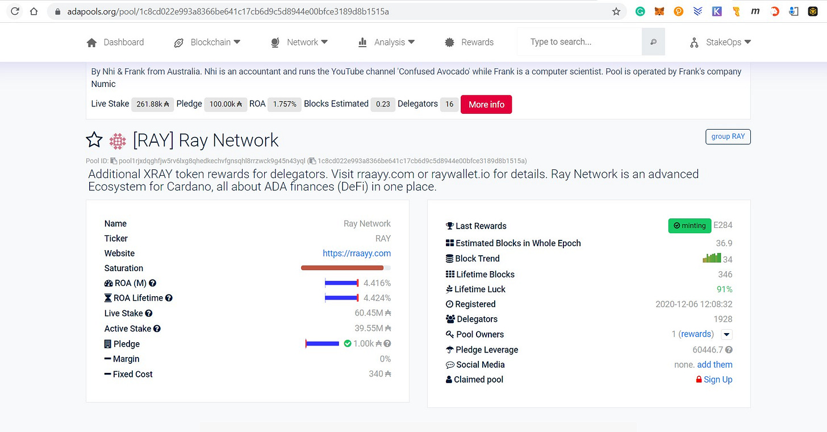Open the group RAY badge

click(x=728, y=136)
